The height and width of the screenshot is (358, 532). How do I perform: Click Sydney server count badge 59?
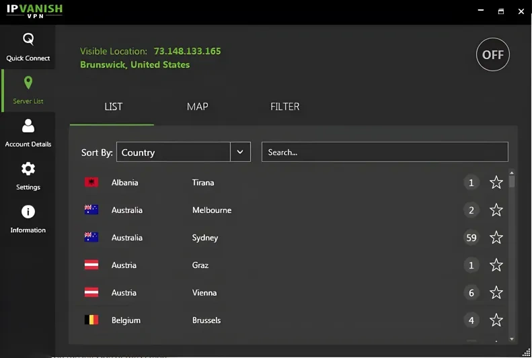(x=471, y=237)
